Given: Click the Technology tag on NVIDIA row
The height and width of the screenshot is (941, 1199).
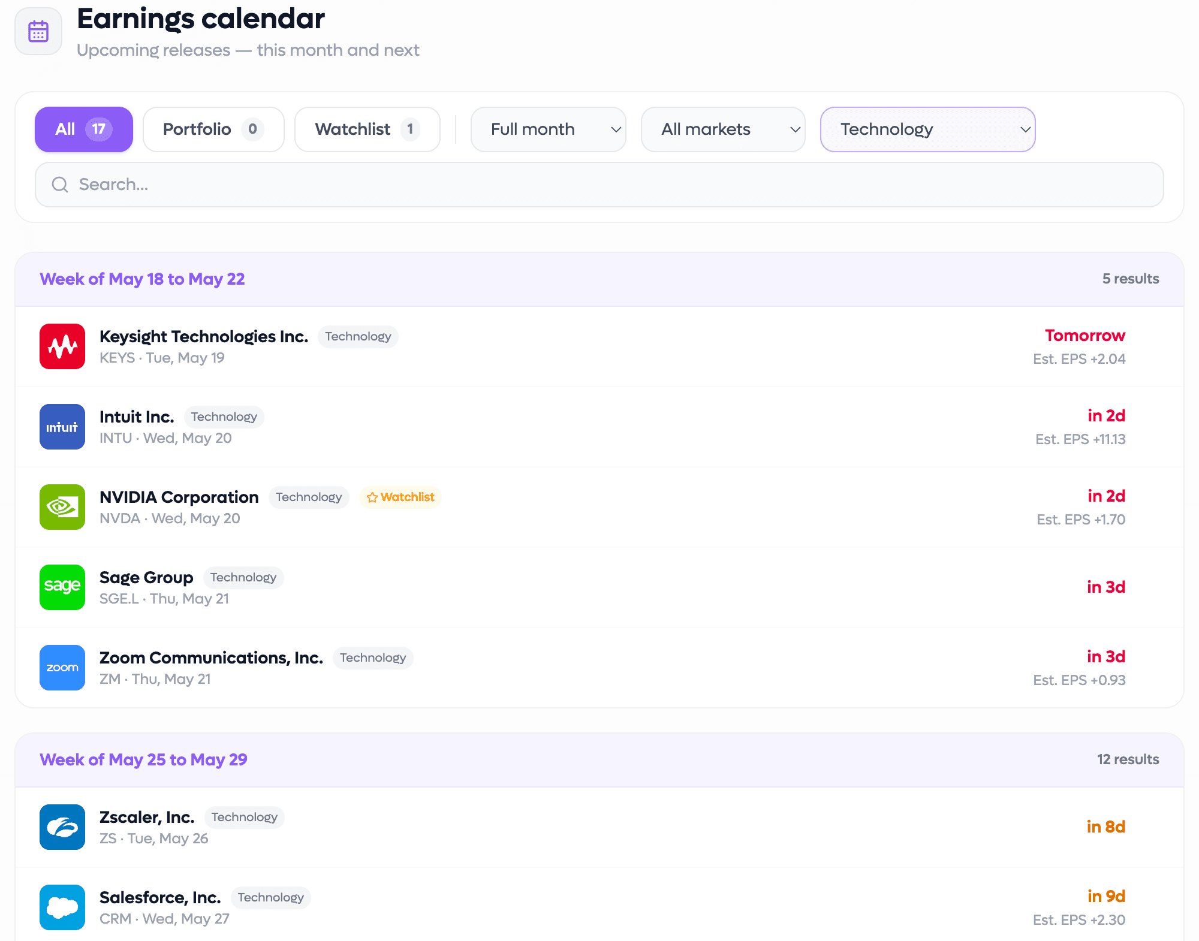Looking at the screenshot, I should (309, 497).
